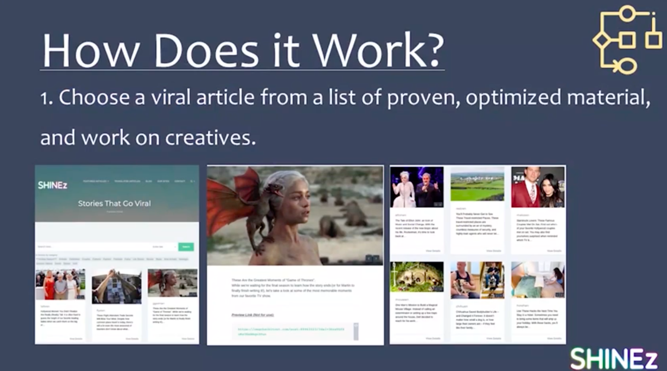The width and height of the screenshot is (667, 371).
Task: Click the search articles input field
Action: pyautogui.click(x=93, y=247)
